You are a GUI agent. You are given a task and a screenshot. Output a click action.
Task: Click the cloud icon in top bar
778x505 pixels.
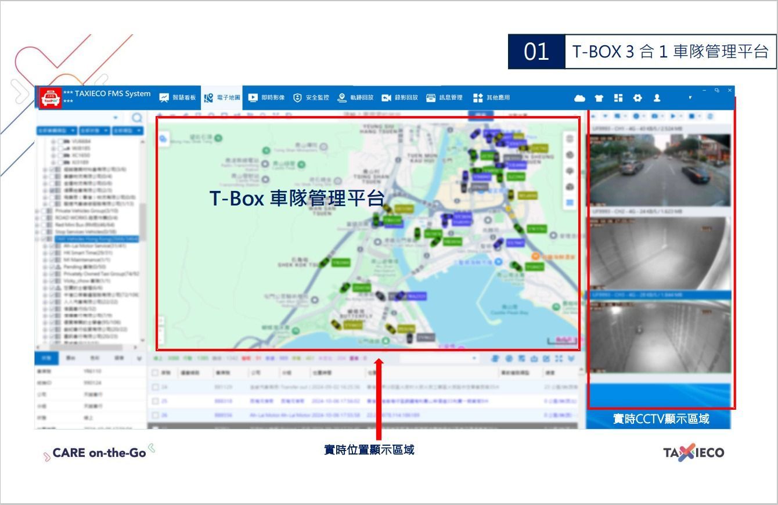pos(579,98)
